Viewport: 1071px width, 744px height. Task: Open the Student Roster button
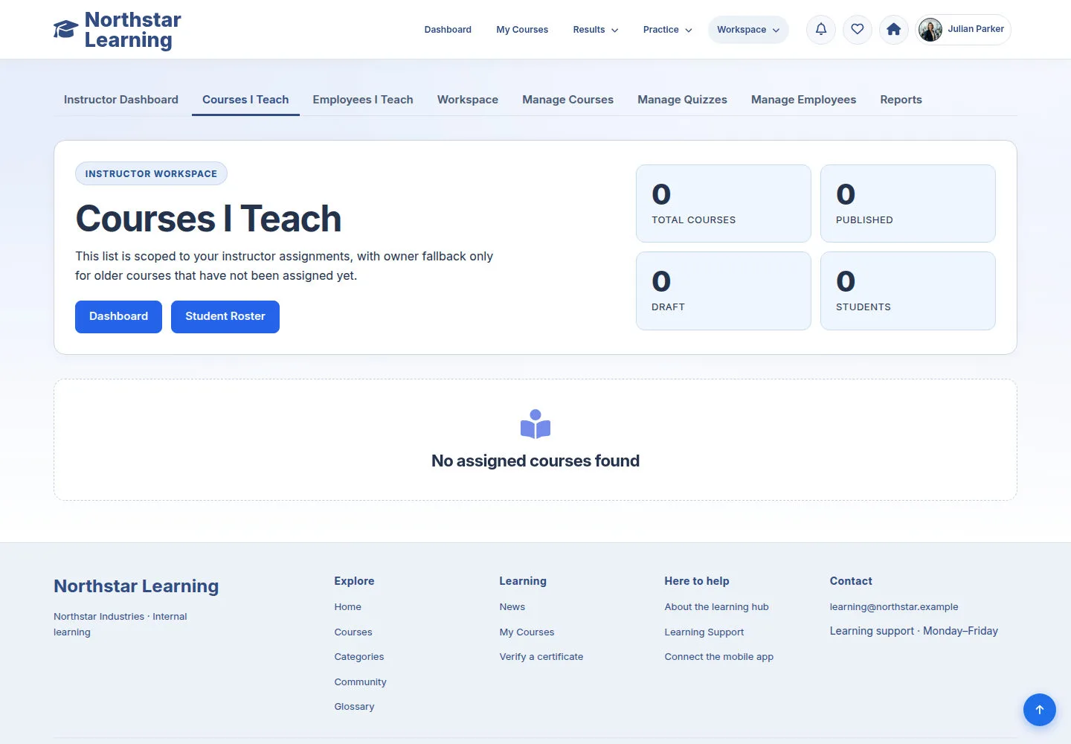point(225,317)
